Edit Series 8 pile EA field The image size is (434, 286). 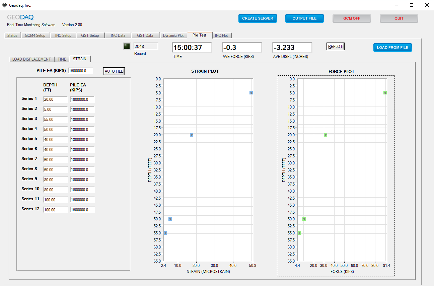pyautogui.click(x=82, y=170)
